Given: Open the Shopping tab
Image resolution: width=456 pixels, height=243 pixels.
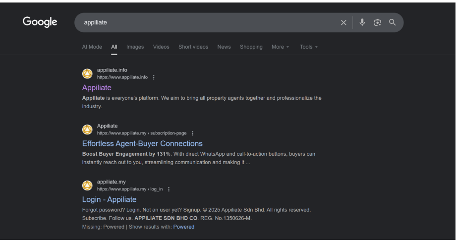Looking at the screenshot, I should click(251, 47).
